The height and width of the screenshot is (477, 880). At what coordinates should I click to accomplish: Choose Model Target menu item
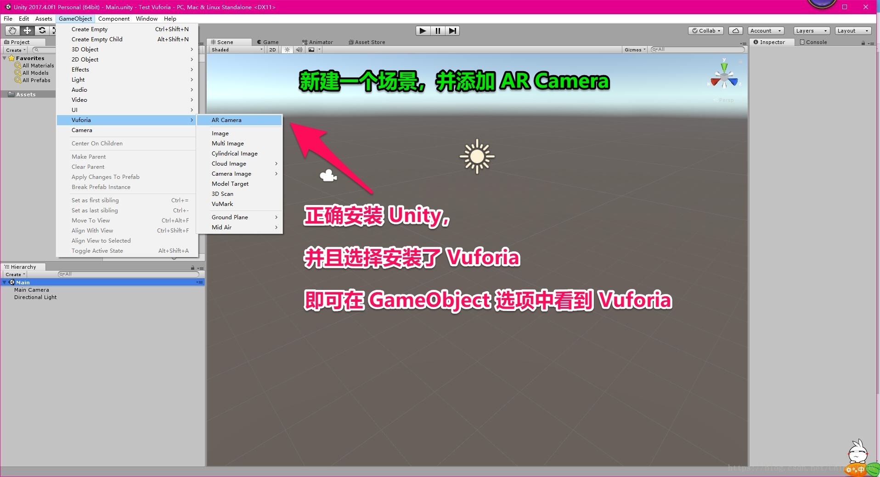click(239, 184)
